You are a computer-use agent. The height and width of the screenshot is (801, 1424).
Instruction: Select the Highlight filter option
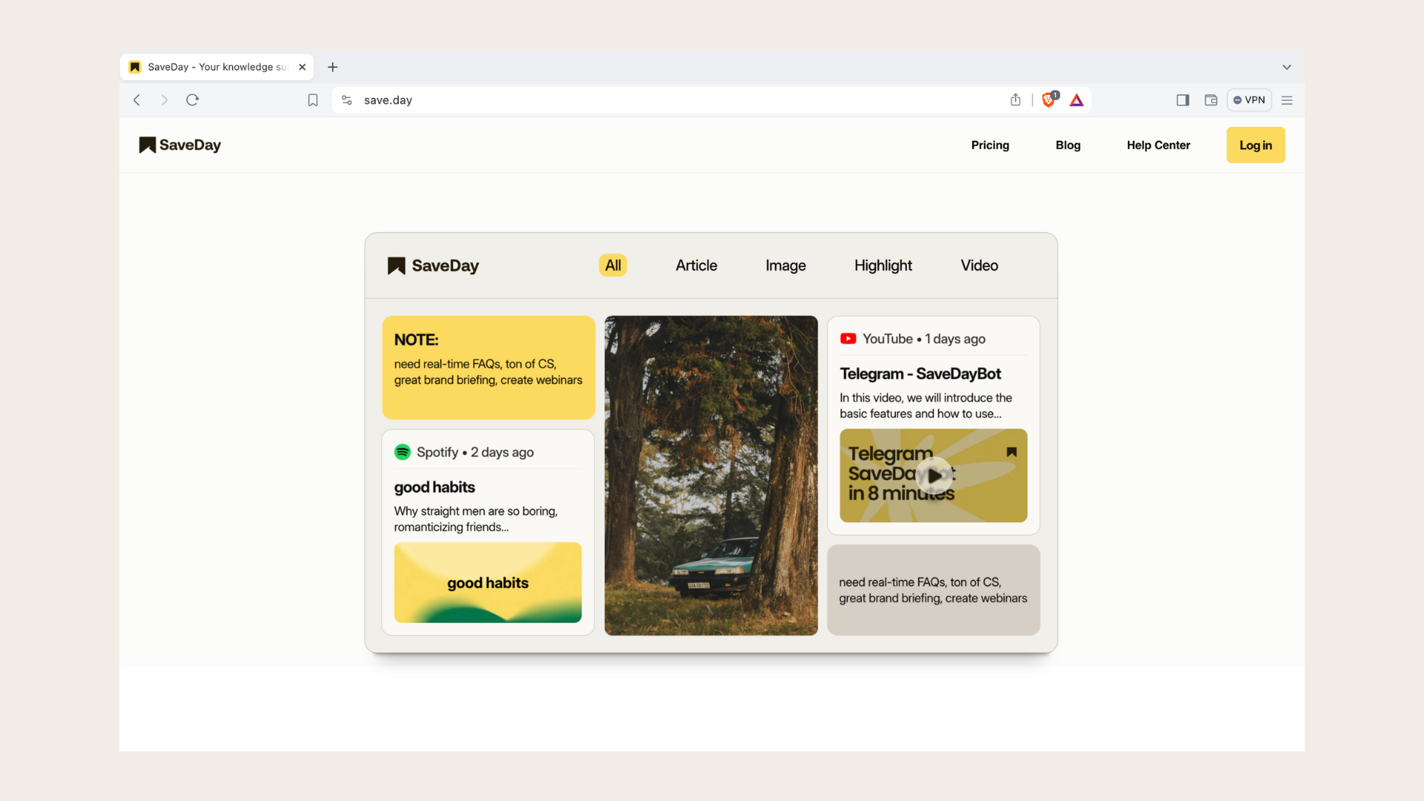point(883,265)
